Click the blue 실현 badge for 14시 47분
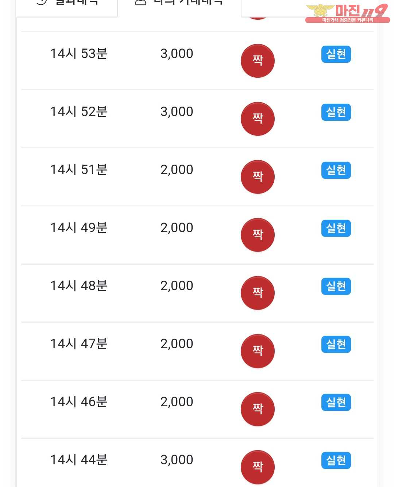The width and height of the screenshot is (394, 487). 336,344
